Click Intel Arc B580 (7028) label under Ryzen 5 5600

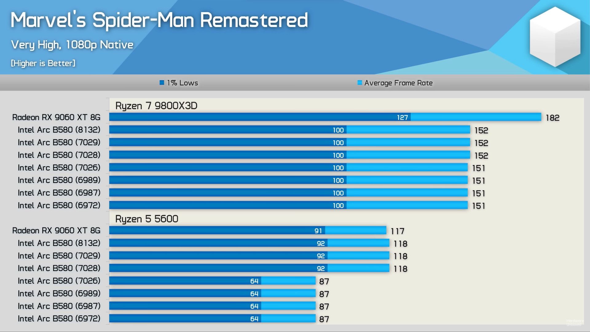pyautogui.click(x=59, y=268)
